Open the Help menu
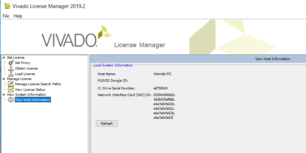The image size is (306, 153). [x=18, y=16]
